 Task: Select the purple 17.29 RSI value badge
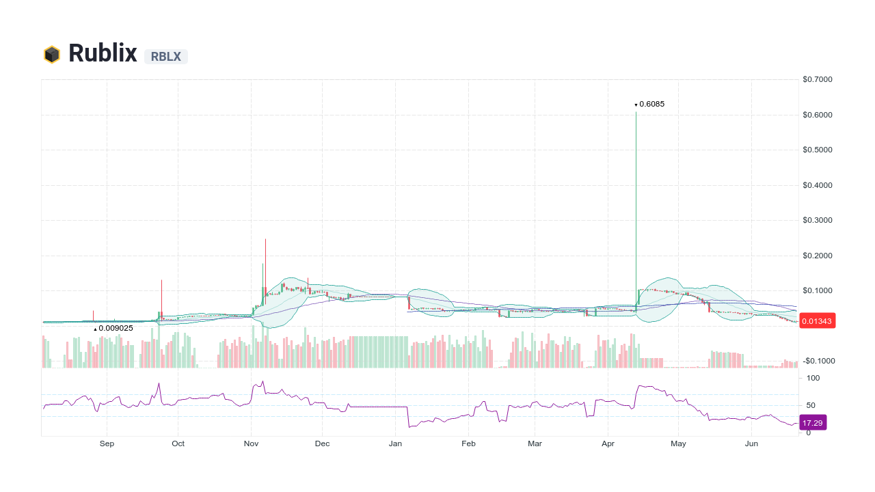click(x=813, y=422)
